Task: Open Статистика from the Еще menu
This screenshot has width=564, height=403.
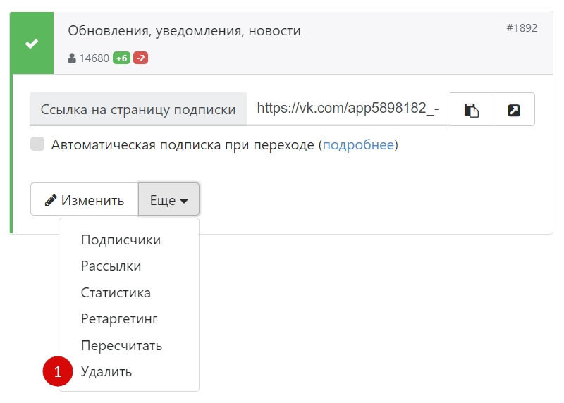Action: [116, 292]
